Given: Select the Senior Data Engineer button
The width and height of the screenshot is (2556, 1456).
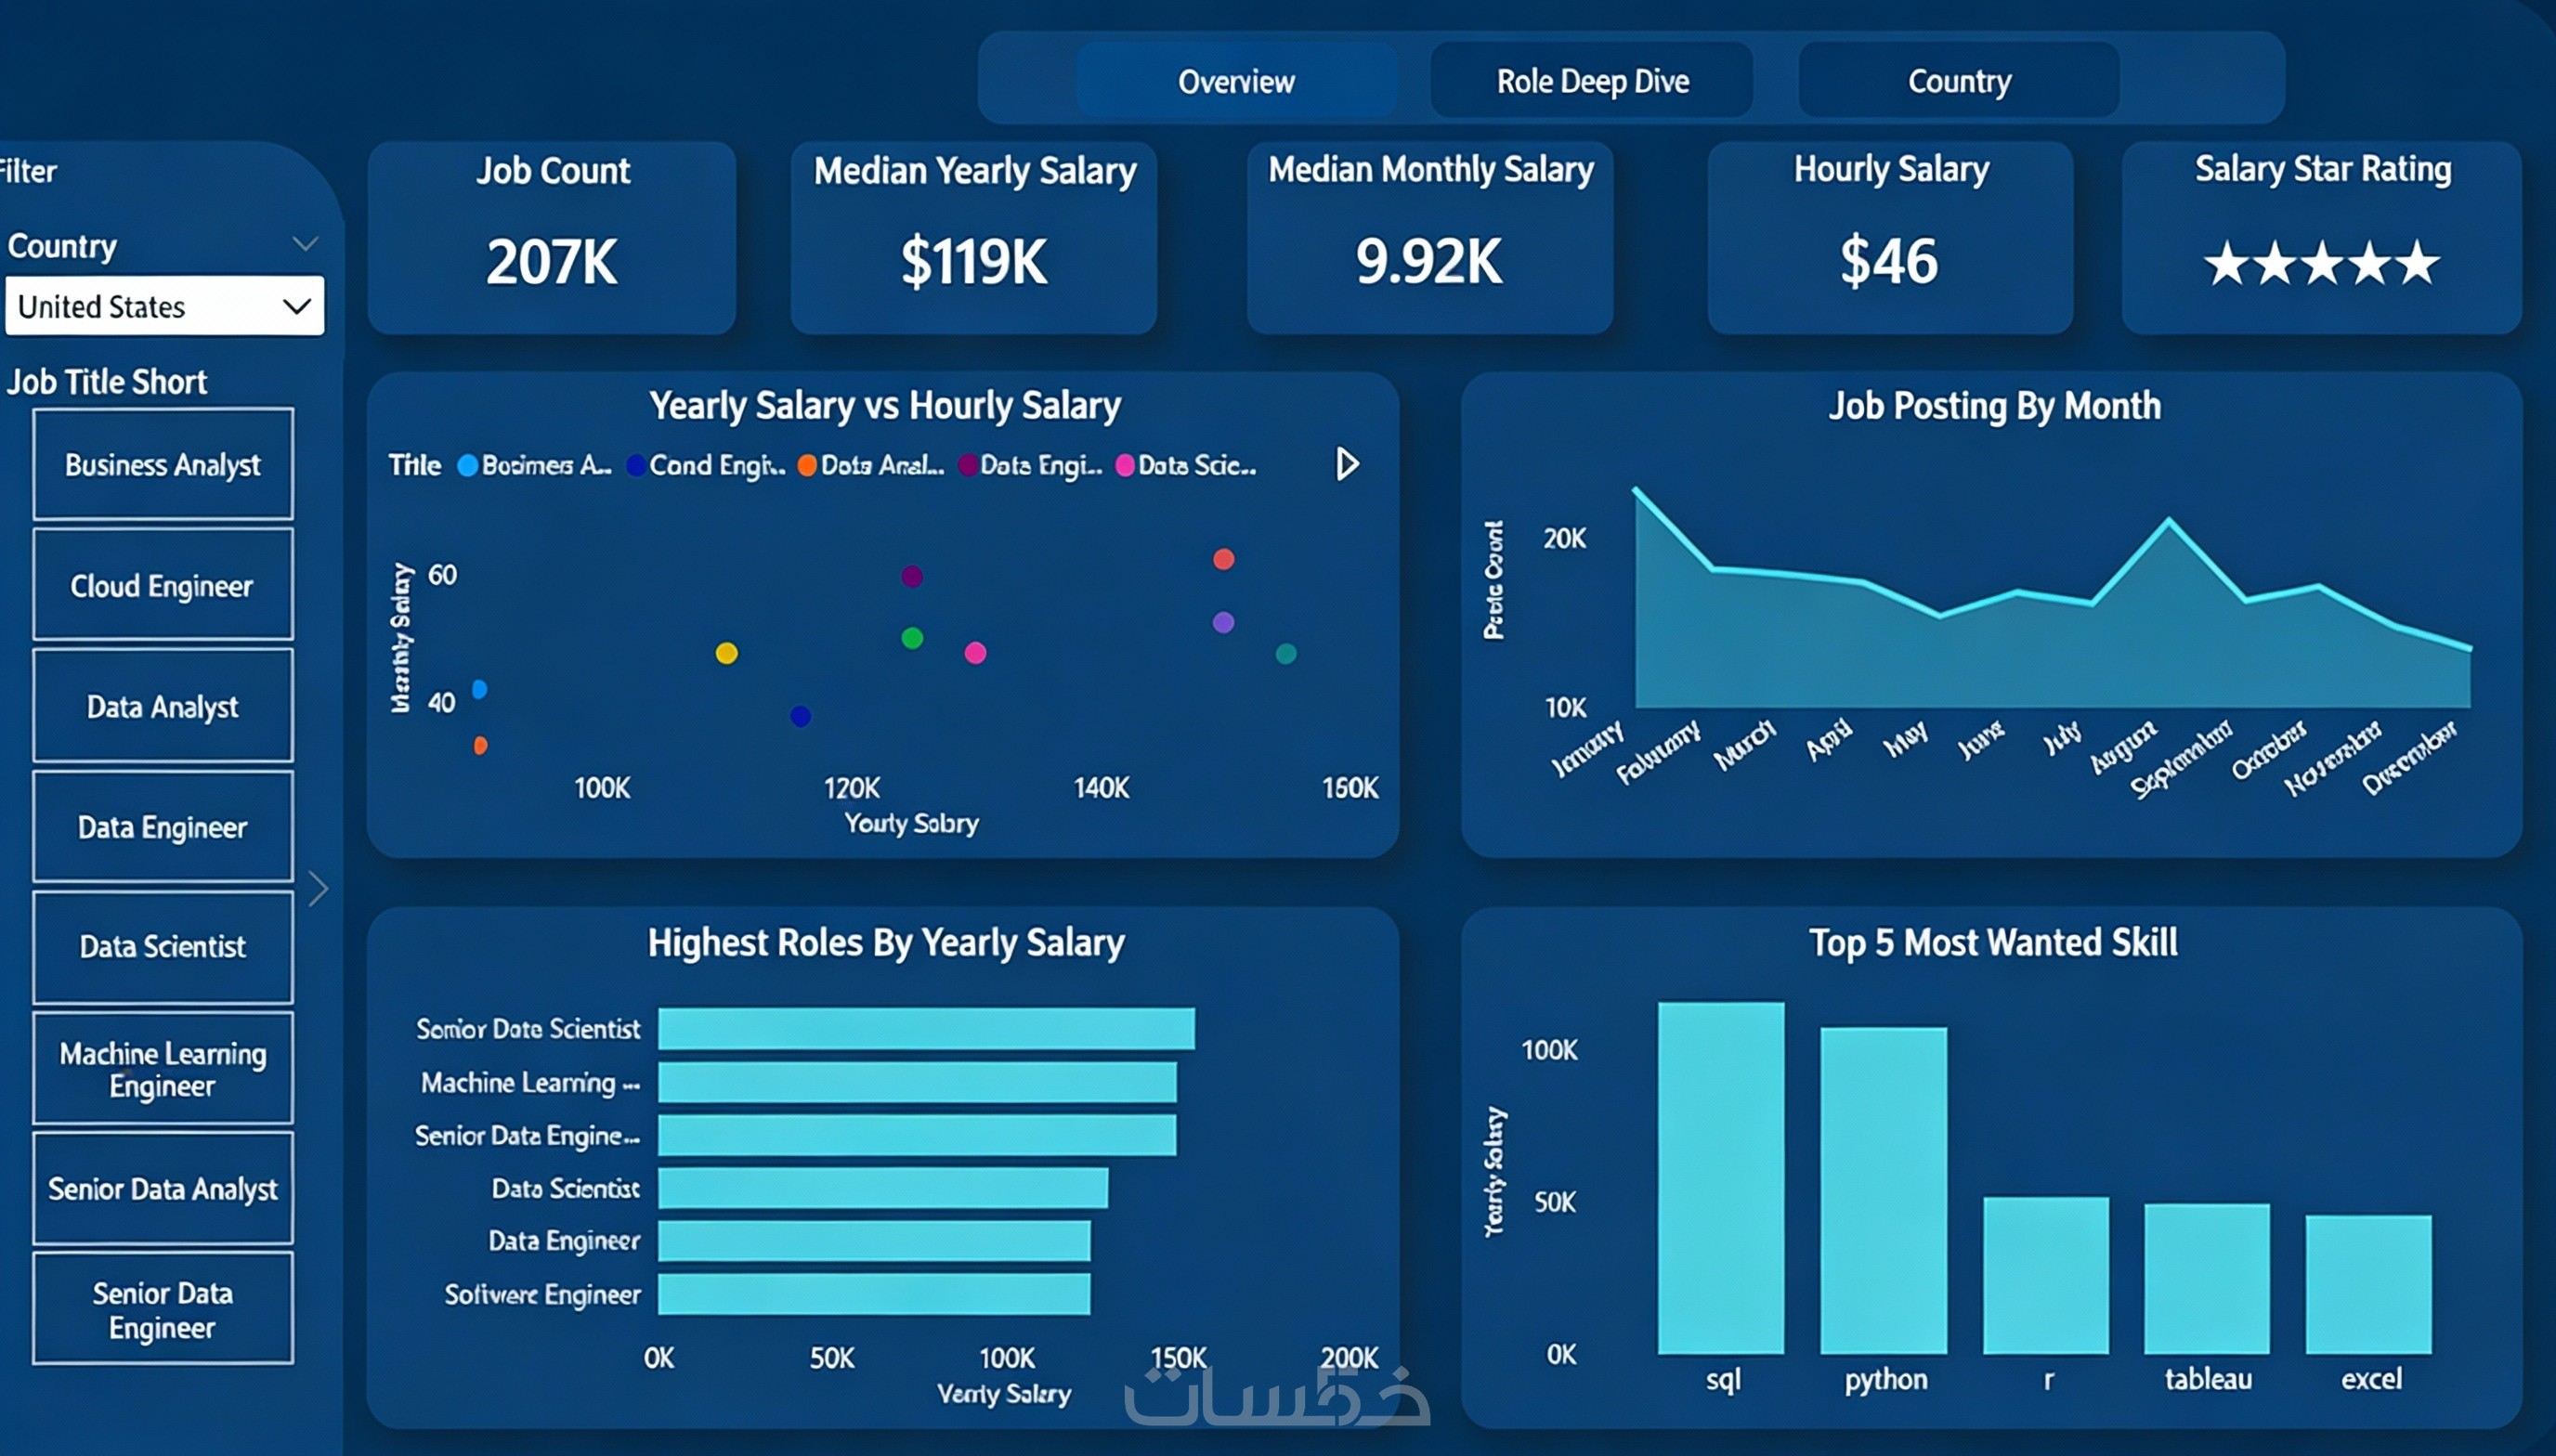Looking at the screenshot, I should (163, 1310).
